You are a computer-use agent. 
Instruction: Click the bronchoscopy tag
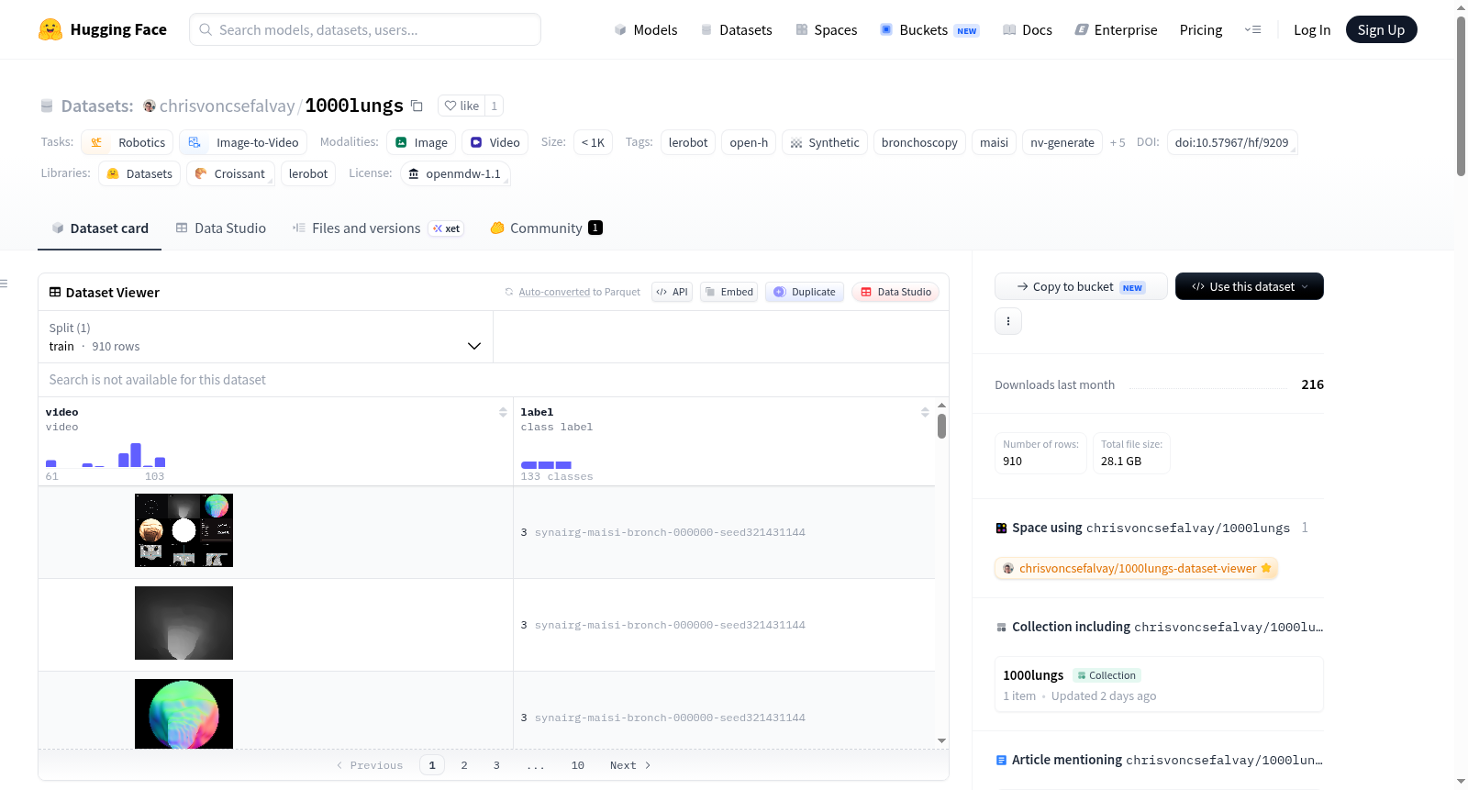(x=919, y=142)
